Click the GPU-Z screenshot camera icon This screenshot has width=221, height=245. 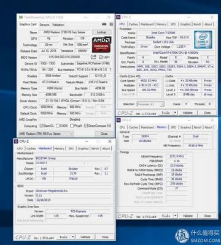point(104,24)
